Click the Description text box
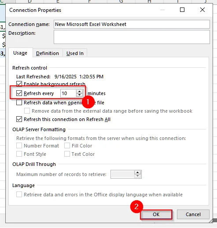This screenshot has width=217, height=228. [x=132, y=37]
